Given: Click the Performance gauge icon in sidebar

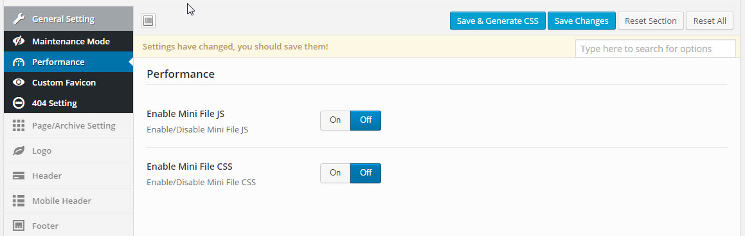Looking at the screenshot, I should tap(19, 62).
